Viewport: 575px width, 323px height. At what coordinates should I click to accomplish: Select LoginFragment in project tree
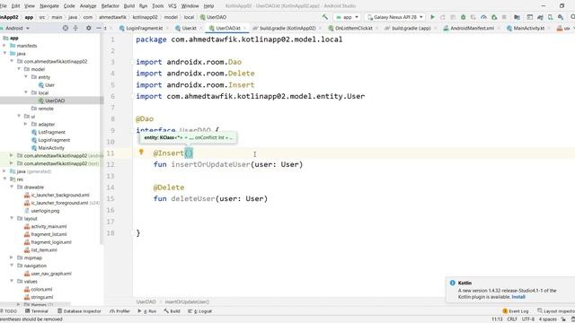(x=54, y=140)
